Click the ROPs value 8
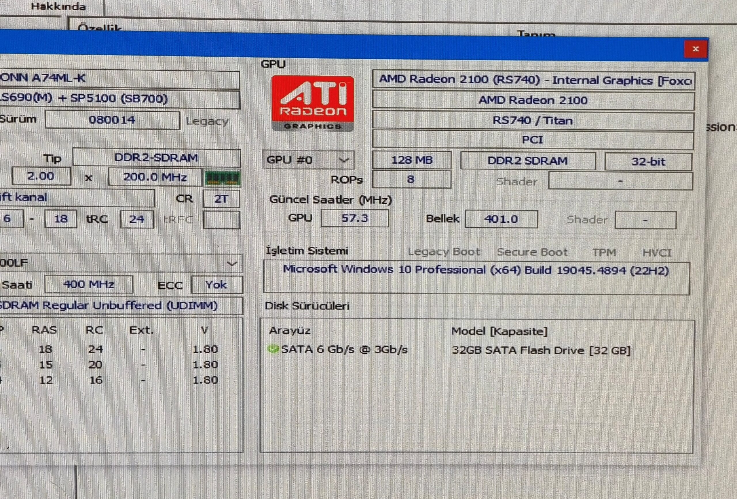Viewport: 737px width, 499px height. pyautogui.click(x=412, y=180)
